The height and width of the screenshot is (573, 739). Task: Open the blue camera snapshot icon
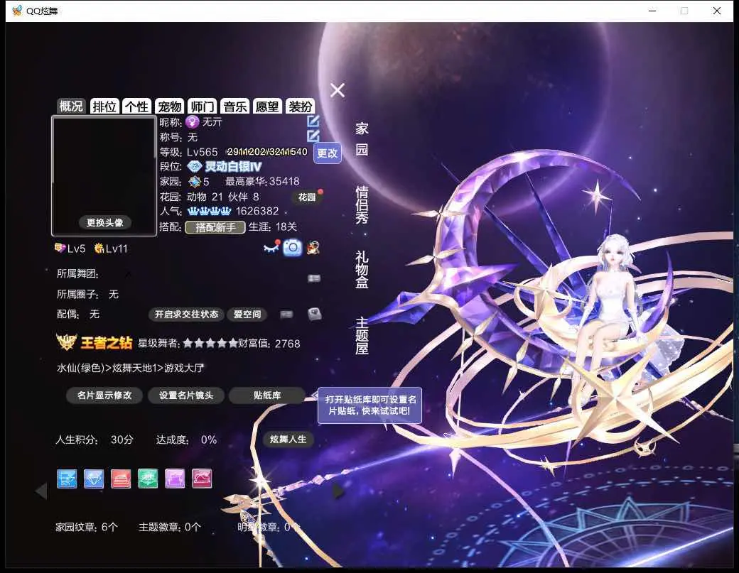tap(292, 248)
